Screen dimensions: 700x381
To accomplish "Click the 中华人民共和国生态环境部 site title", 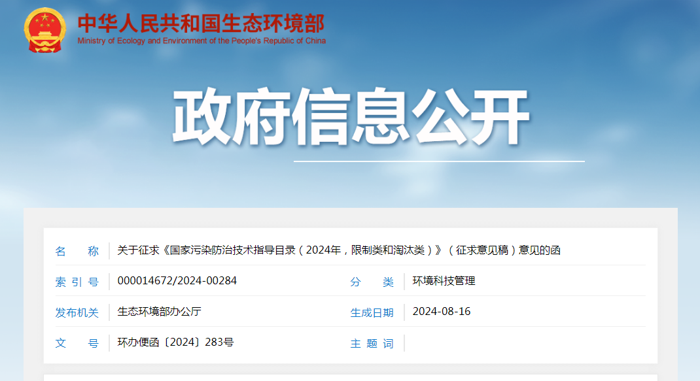I will tap(200, 23).
